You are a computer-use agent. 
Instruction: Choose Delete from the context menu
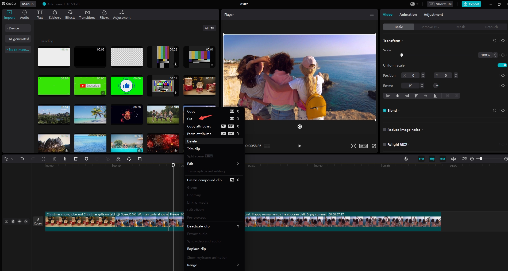192,141
